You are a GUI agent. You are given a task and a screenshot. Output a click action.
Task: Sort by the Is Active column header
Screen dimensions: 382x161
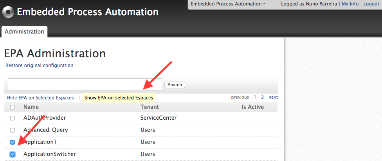[x=252, y=107]
